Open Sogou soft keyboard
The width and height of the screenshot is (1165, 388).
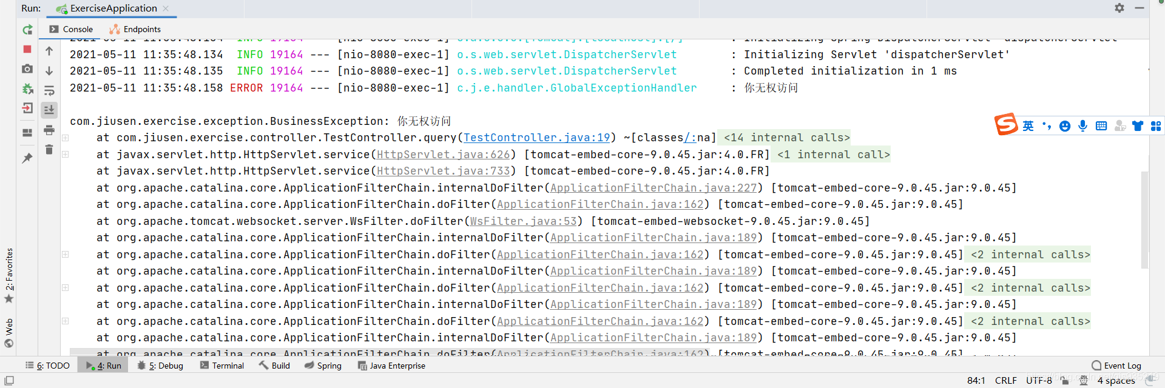point(1101,126)
